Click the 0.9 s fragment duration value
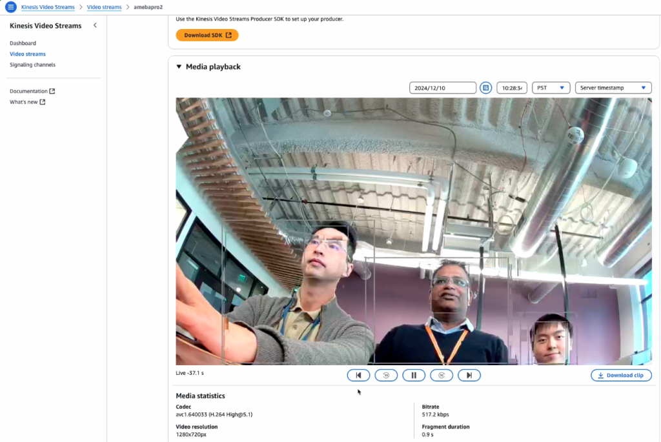Screen dimensions: 661x442 point(427,434)
